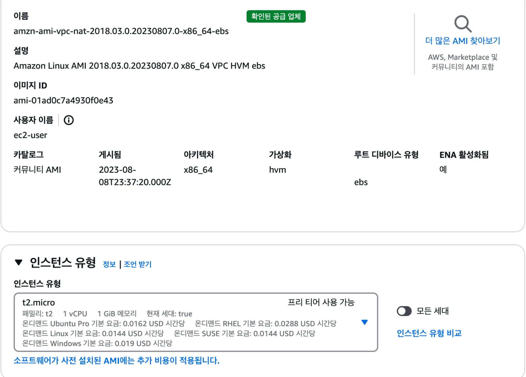Click the 소프트웨어가 사전 설치된 AMI 추가 비용 link

tap(116, 361)
